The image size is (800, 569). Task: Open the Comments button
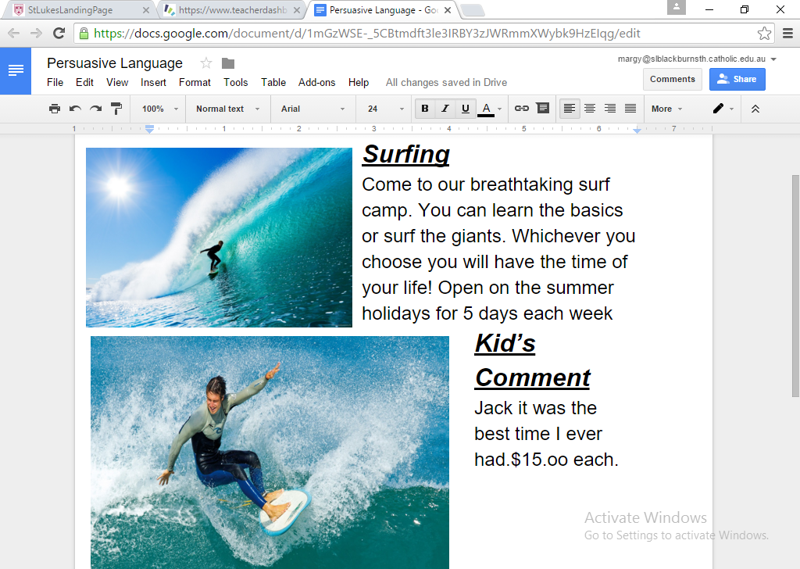(x=673, y=79)
